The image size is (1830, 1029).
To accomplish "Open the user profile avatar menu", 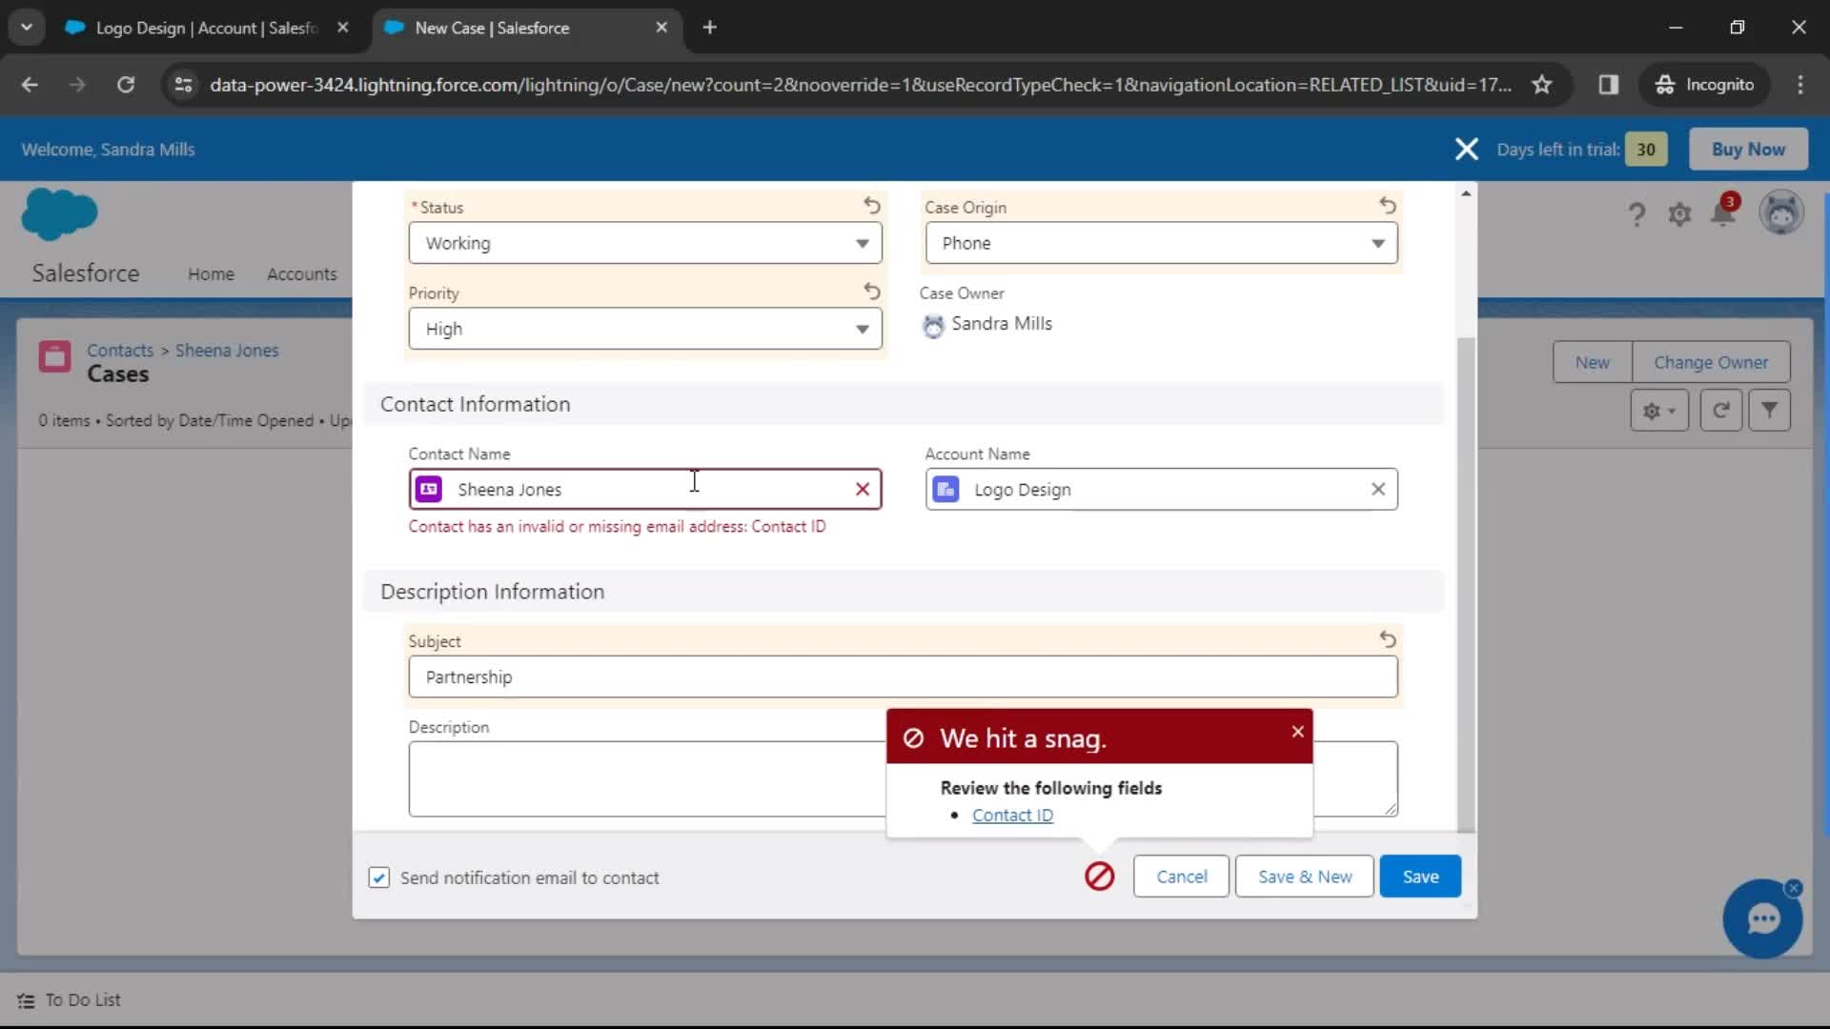I will click(x=1781, y=212).
